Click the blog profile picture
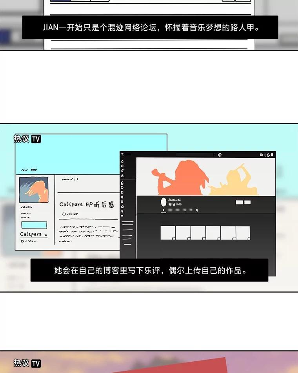The image size is (298, 373). pyautogui.click(x=34, y=190)
